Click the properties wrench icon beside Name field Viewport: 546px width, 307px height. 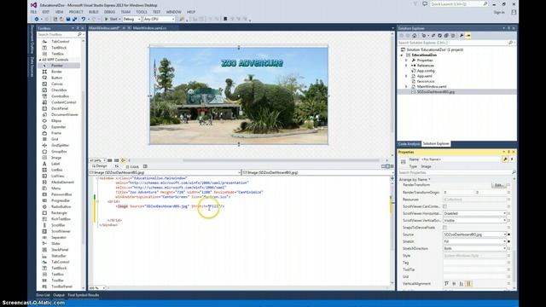(x=505, y=159)
